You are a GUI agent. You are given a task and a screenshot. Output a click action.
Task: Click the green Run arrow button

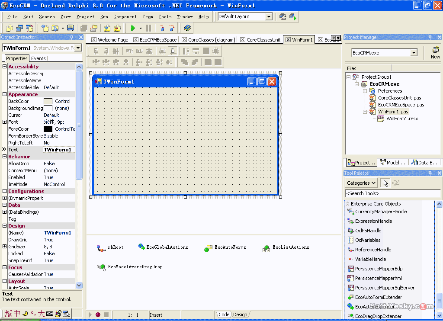[133, 28]
